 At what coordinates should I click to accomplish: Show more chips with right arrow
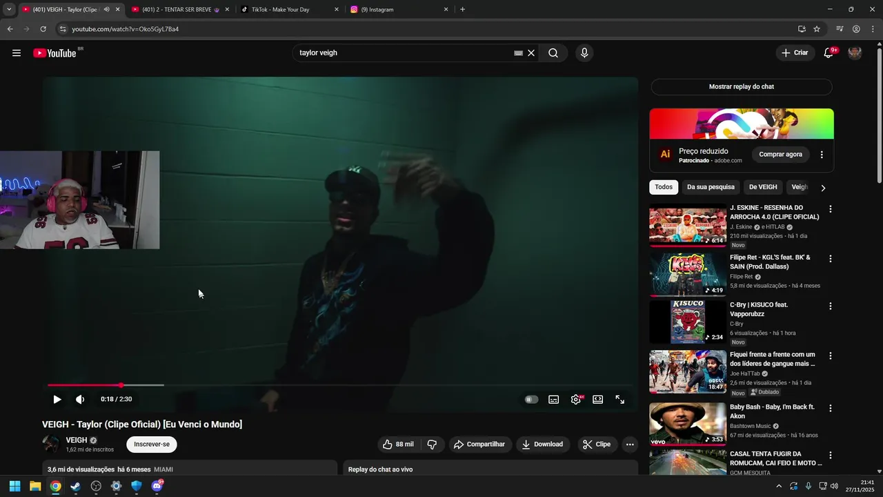tap(822, 188)
